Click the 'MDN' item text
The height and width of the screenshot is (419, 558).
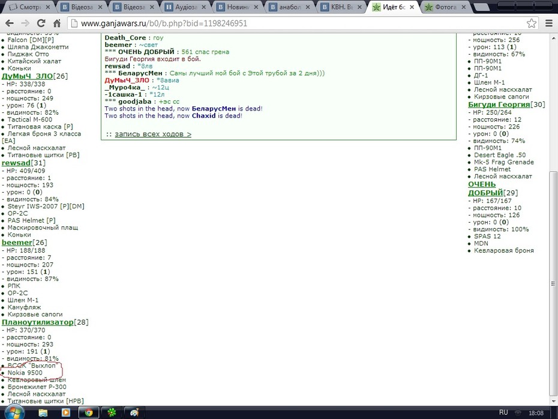tap(481, 244)
